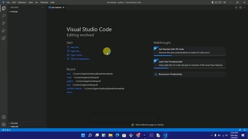Open Learn the Fundamentals walkthrough

coord(189,64)
